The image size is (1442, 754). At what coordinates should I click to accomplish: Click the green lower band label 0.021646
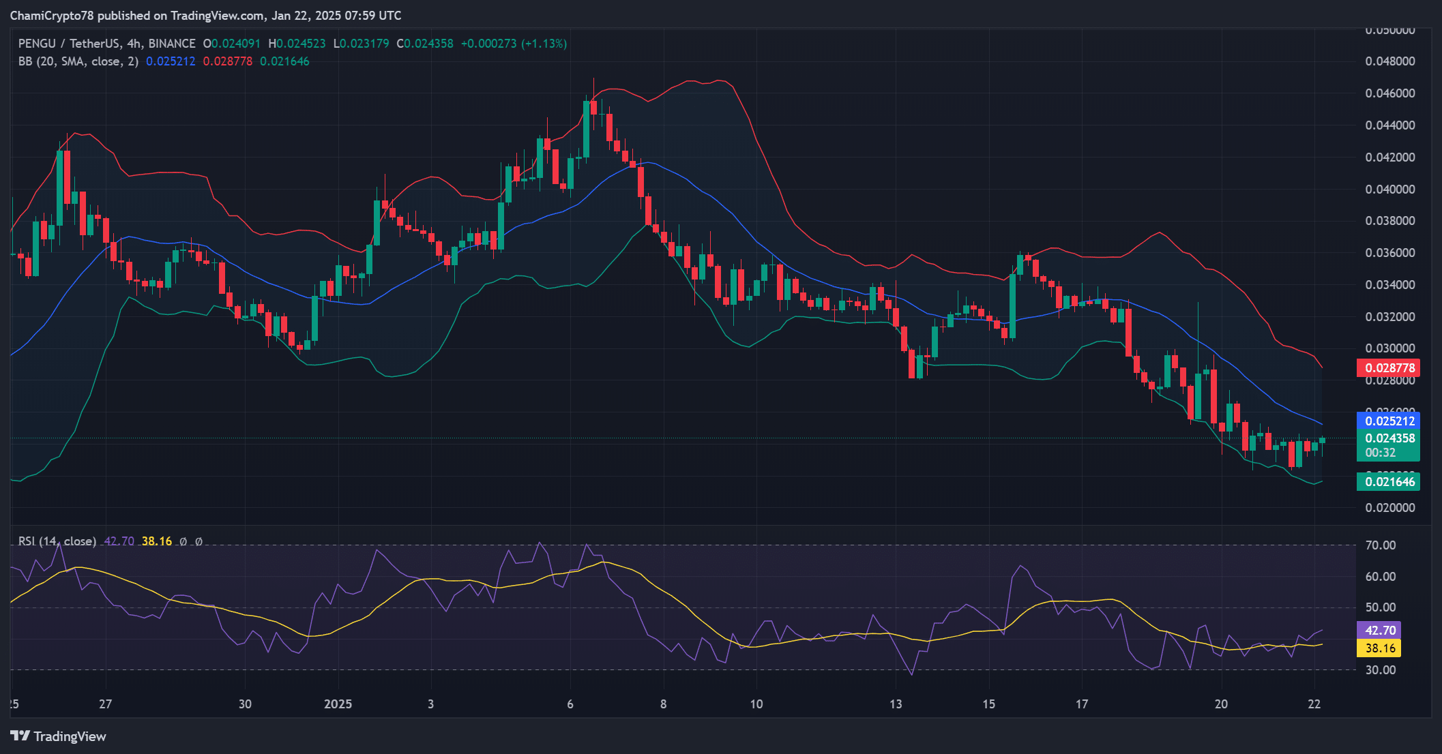1389,481
